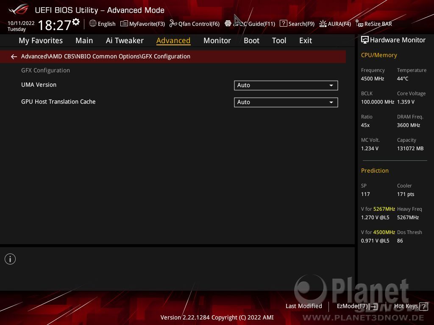Screen dimensions: 434x325
Task: Click the Hardware Monitor screen icon
Action: point(365,40)
